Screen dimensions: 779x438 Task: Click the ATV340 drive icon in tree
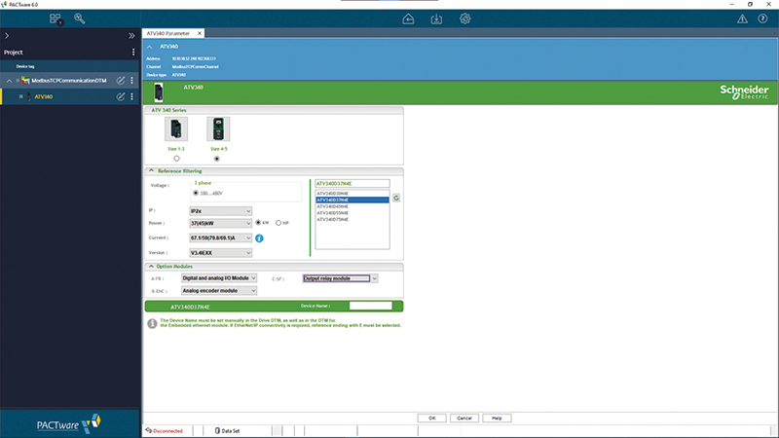coord(28,96)
